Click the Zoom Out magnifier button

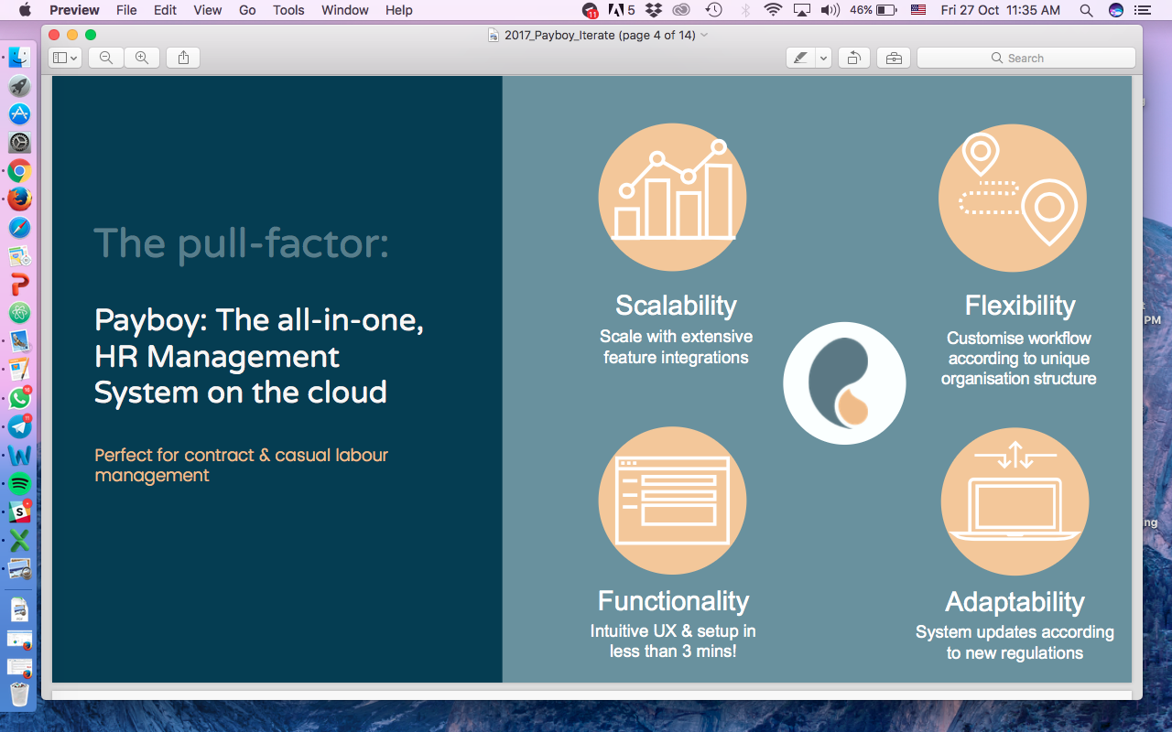point(106,58)
